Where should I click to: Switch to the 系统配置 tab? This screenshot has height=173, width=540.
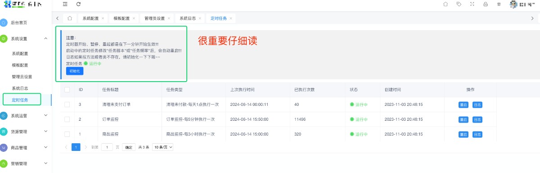click(x=93, y=18)
